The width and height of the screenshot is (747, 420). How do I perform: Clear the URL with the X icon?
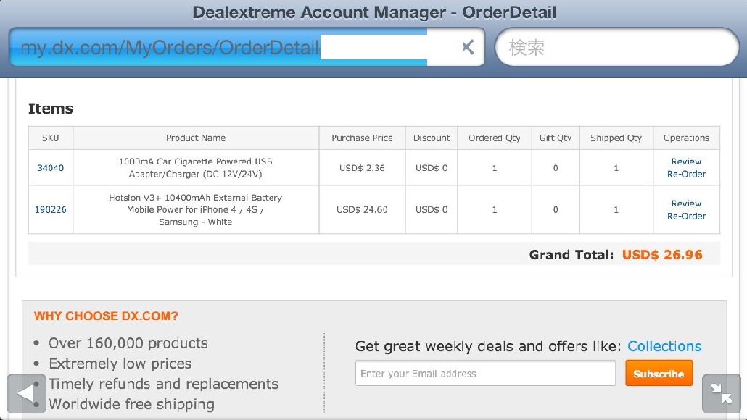[x=468, y=47]
